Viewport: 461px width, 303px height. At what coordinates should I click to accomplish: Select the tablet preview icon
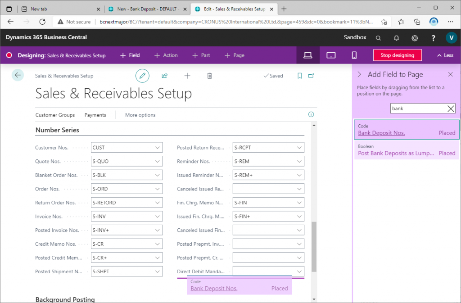tap(331, 55)
